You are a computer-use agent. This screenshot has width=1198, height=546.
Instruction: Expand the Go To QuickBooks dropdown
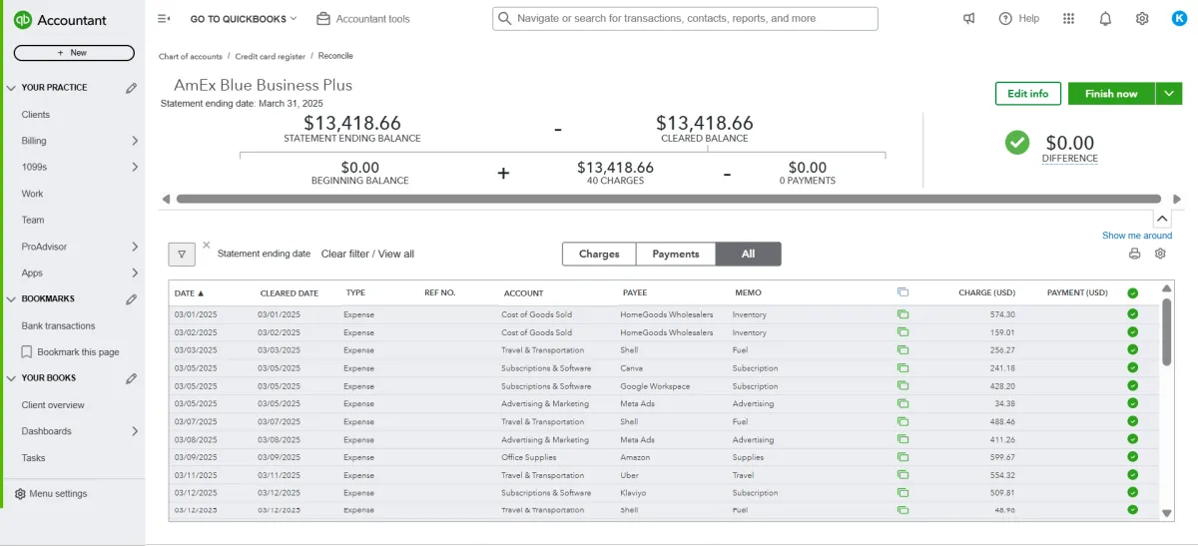[x=244, y=19]
